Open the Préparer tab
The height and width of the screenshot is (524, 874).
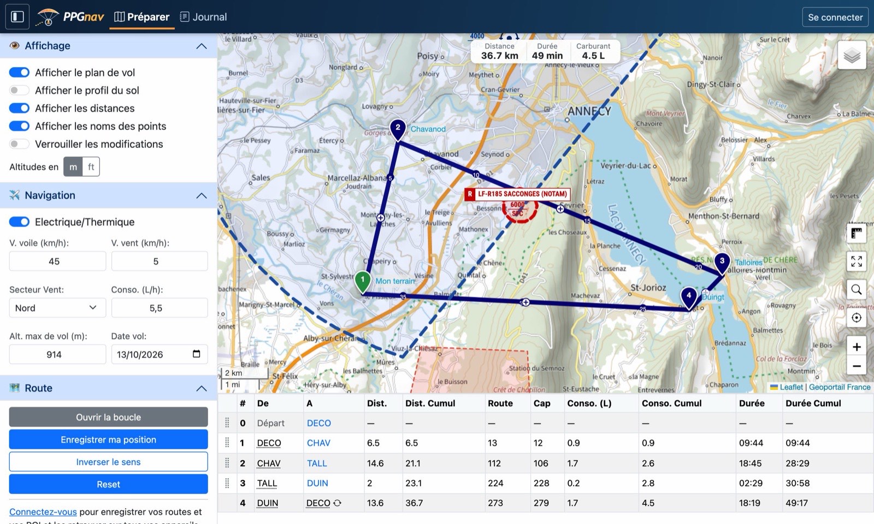pyautogui.click(x=142, y=17)
